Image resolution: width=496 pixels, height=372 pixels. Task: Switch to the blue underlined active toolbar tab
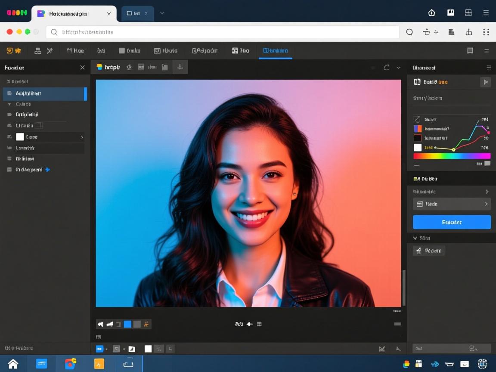click(x=276, y=51)
